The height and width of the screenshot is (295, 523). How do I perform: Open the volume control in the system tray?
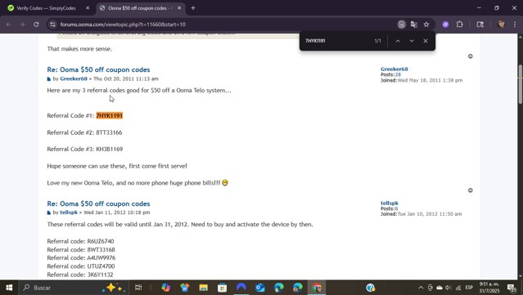(x=448, y=288)
